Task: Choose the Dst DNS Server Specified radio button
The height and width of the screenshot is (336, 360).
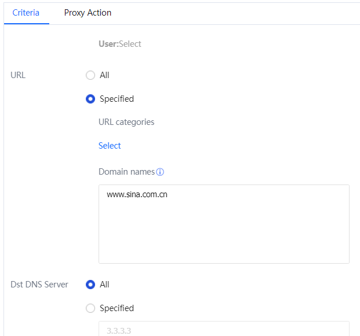Action: [x=90, y=308]
